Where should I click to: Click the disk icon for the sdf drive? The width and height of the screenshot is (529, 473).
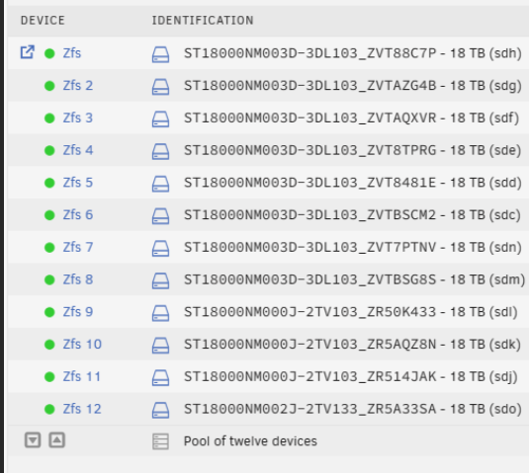[x=160, y=119]
